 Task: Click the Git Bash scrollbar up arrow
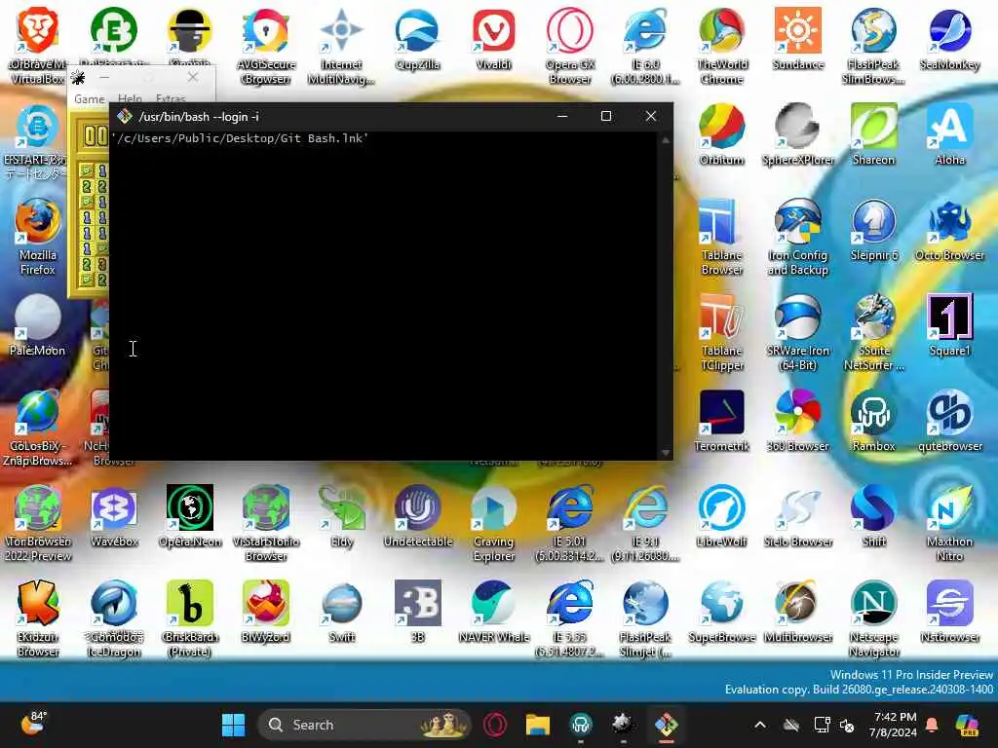pos(666,140)
